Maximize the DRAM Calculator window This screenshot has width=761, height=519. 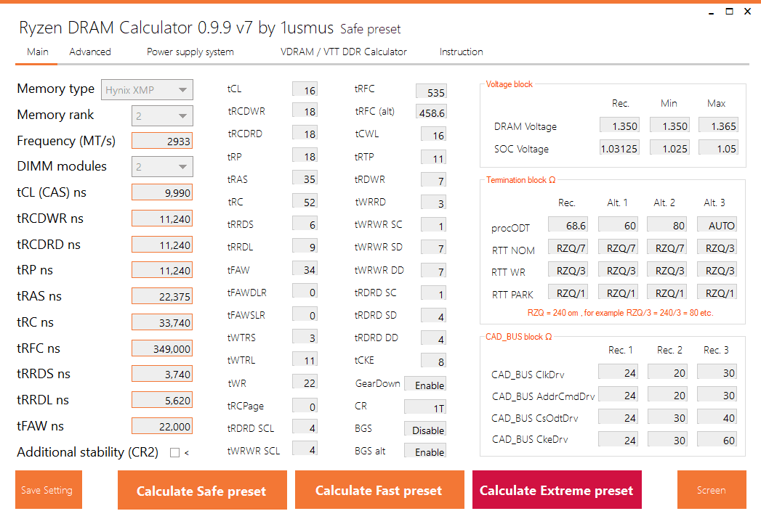(x=729, y=11)
